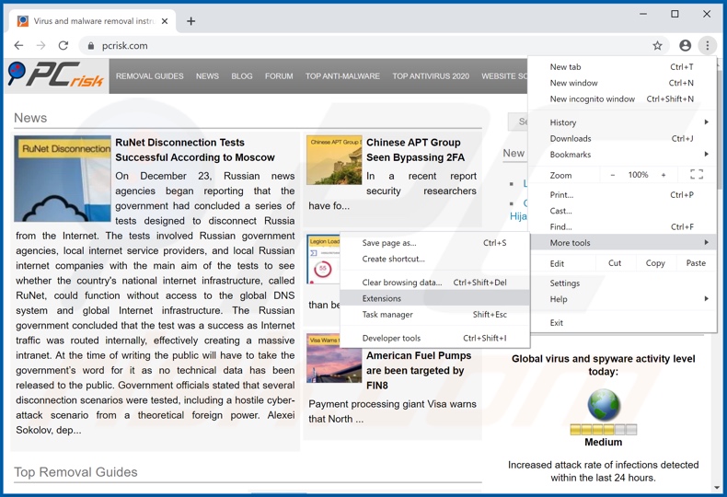This screenshot has width=727, height=497.
Task: Reload the page with refresh icon
Action: pyautogui.click(x=63, y=45)
